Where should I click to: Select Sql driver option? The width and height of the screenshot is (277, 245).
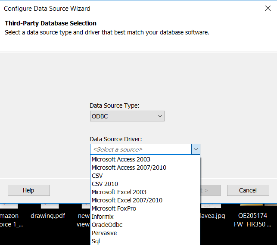[145, 241]
